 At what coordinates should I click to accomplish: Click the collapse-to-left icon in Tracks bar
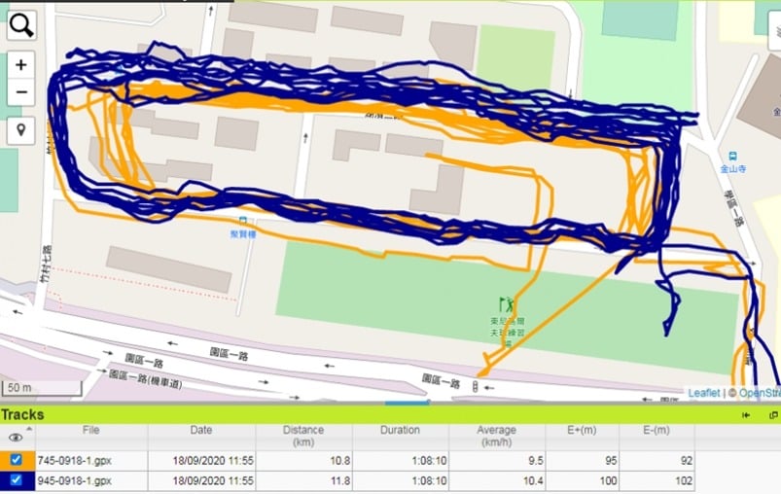(x=746, y=415)
